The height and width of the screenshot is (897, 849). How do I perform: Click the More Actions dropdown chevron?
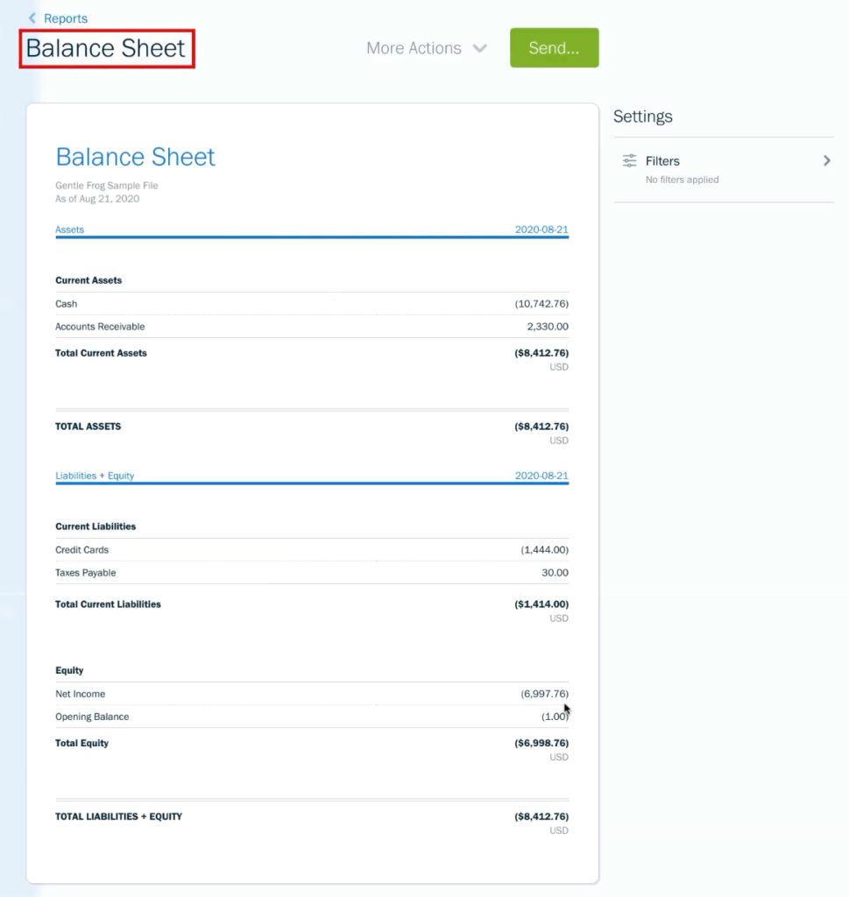point(480,48)
